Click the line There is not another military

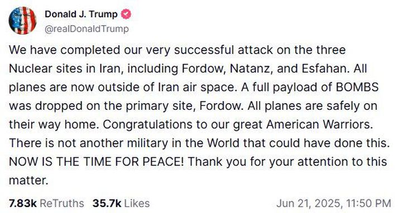click(199, 143)
